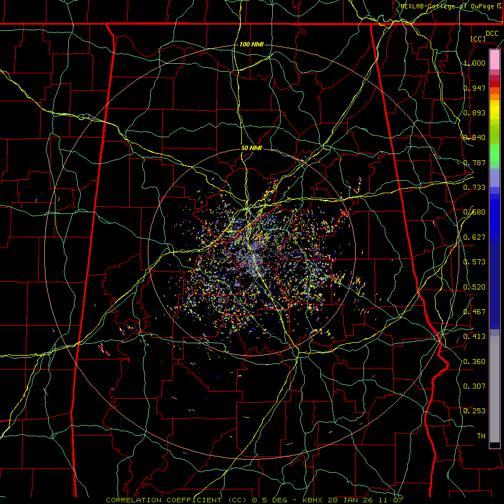Screen dimensions: 504x504
Task: Click the gray segment of the color bar
Action: click(494, 389)
